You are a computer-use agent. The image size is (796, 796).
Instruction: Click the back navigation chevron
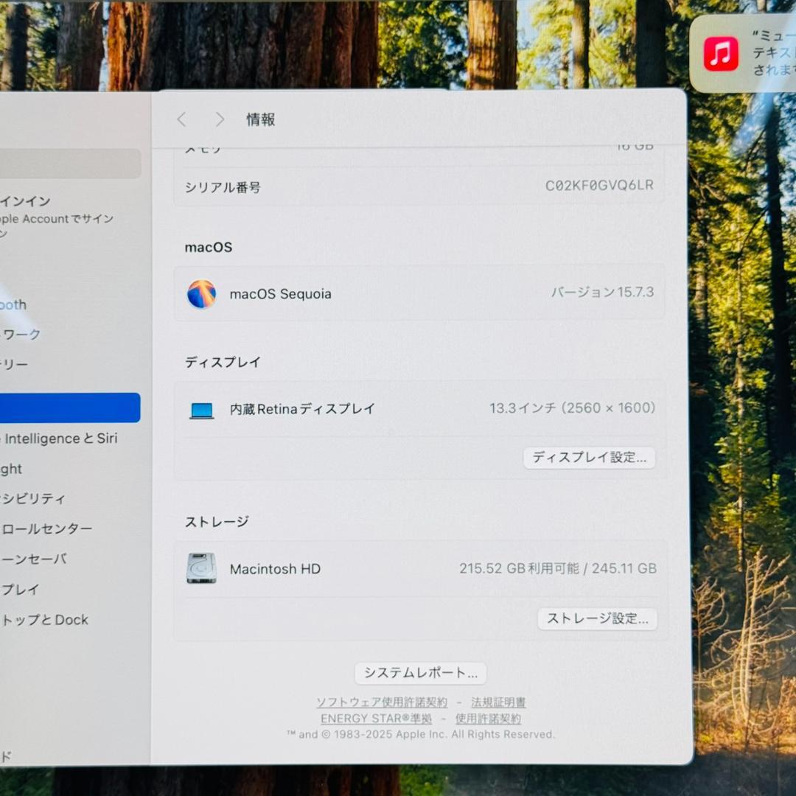click(x=181, y=119)
